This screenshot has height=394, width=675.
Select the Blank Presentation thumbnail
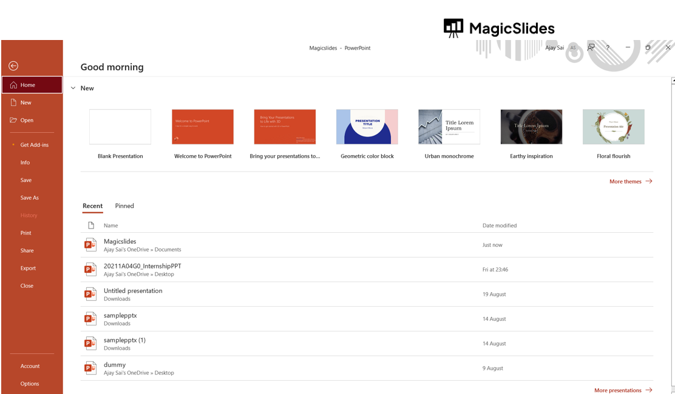click(x=120, y=127)
